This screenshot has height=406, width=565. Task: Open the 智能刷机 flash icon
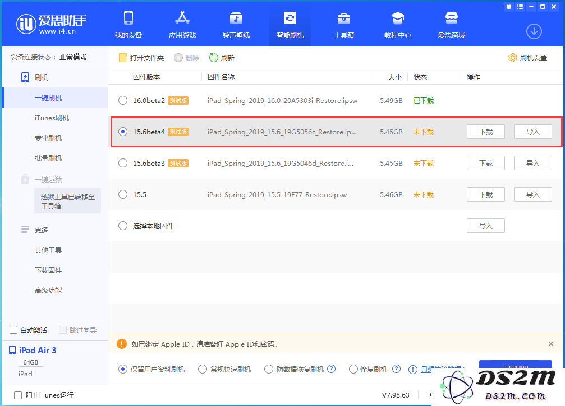pos(290,18)
